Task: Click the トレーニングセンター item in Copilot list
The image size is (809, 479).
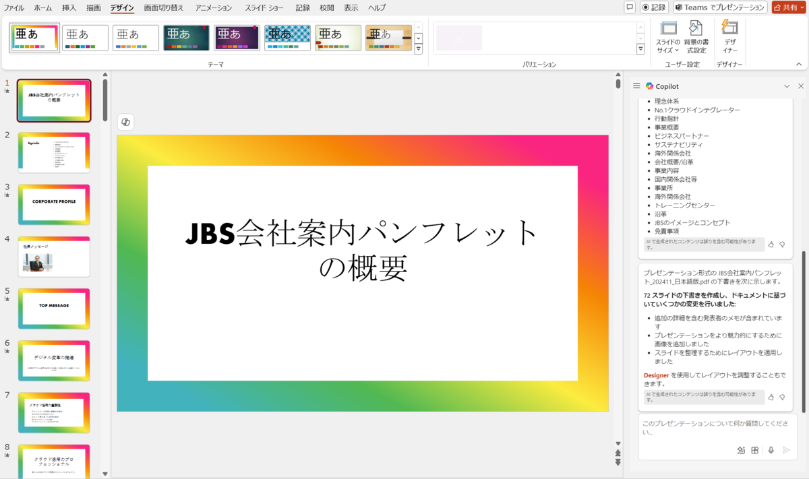Action: pyautogui.click(x=685, y=205)
